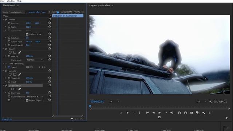Collapse the Luma Key effect group

pos(3,71)
